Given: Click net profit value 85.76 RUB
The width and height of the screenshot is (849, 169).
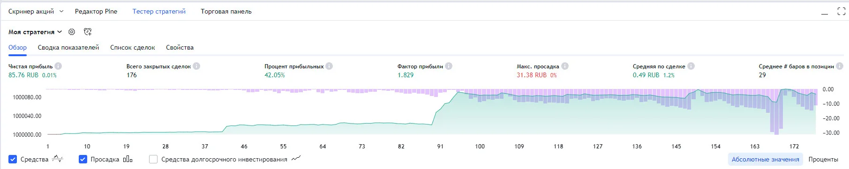Looking at the screenshot, I should 23,75.
